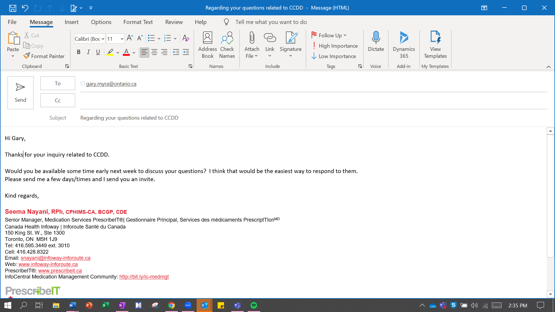This screenshot has width=555, height=312.
Task: Open Chrome from the taskbar
Action: 171,305
